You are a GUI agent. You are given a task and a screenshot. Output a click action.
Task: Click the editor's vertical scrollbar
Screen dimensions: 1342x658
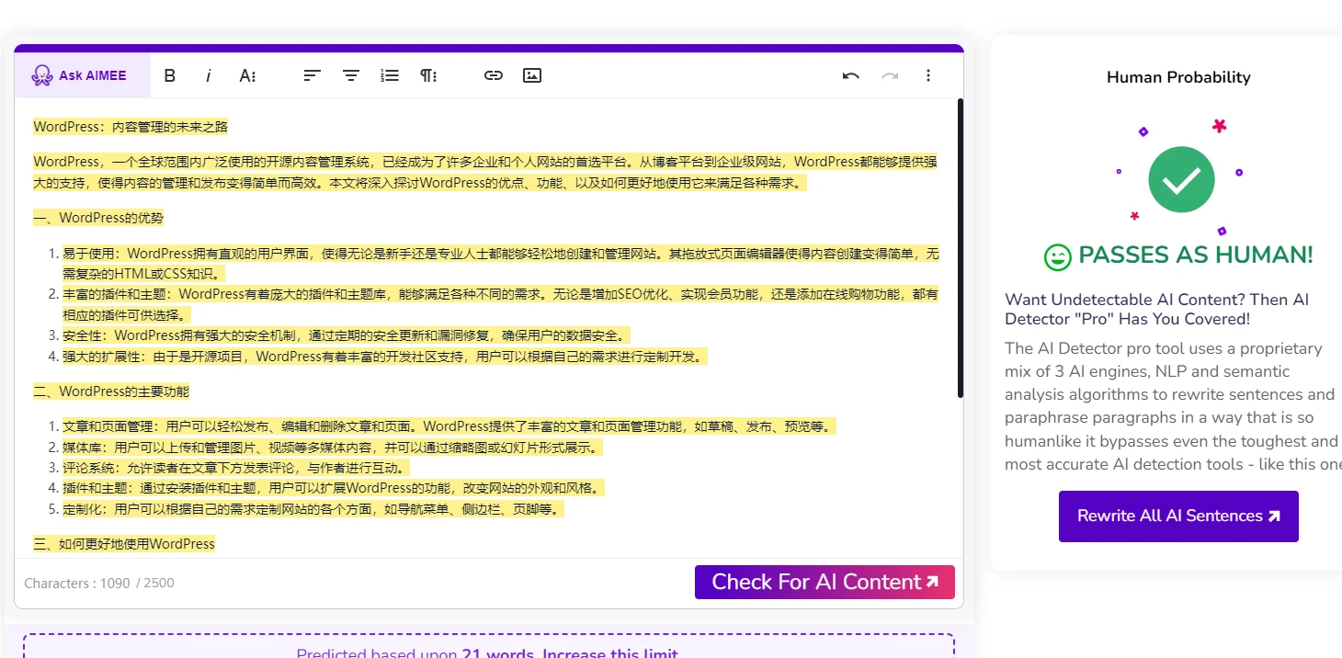click(x=961, y=248)
